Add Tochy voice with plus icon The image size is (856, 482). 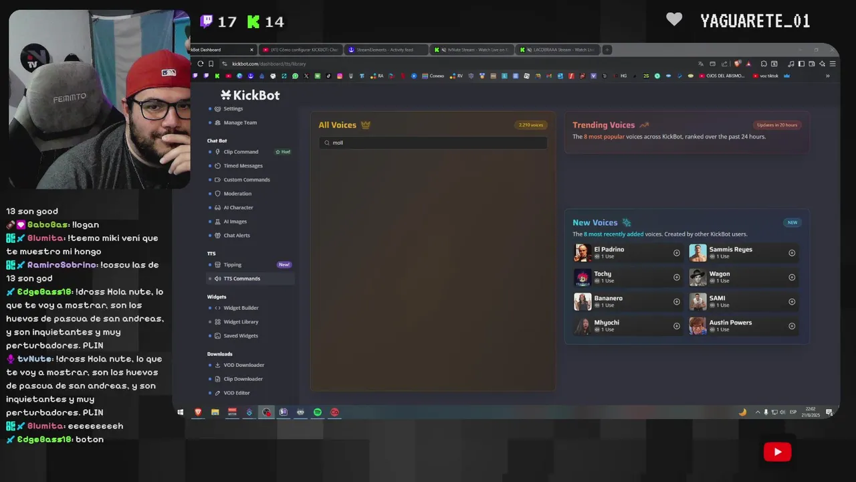(x=677, y=277)
